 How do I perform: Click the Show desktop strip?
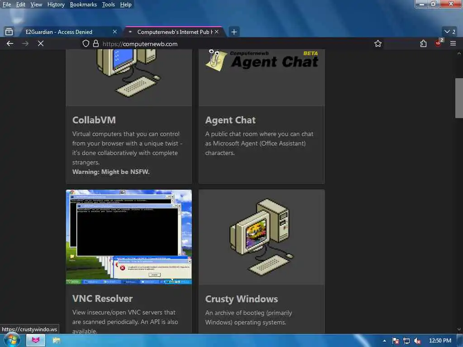coord(460,341)
